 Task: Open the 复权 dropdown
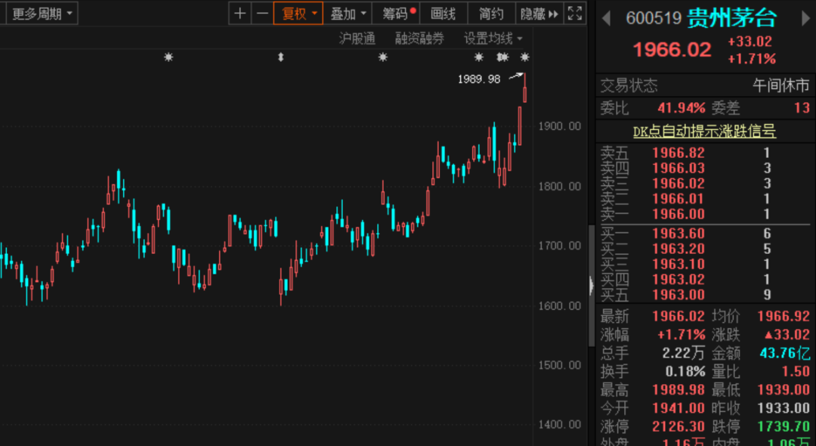[x=298, y=13]
